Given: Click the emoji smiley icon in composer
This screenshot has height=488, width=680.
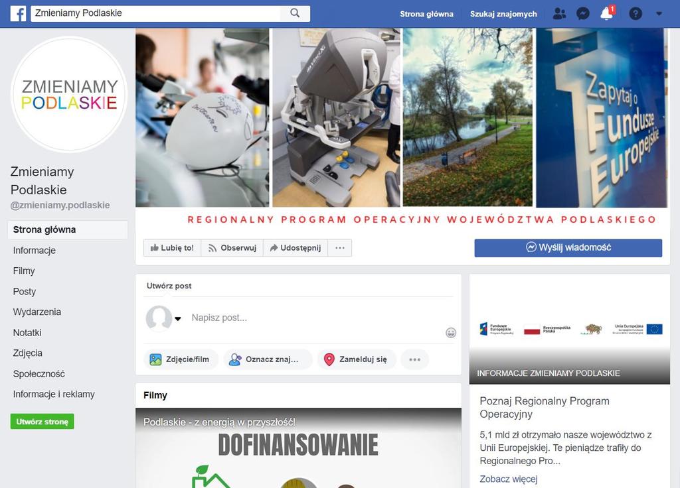Looking at the screenshot, I should coord(451,333).
